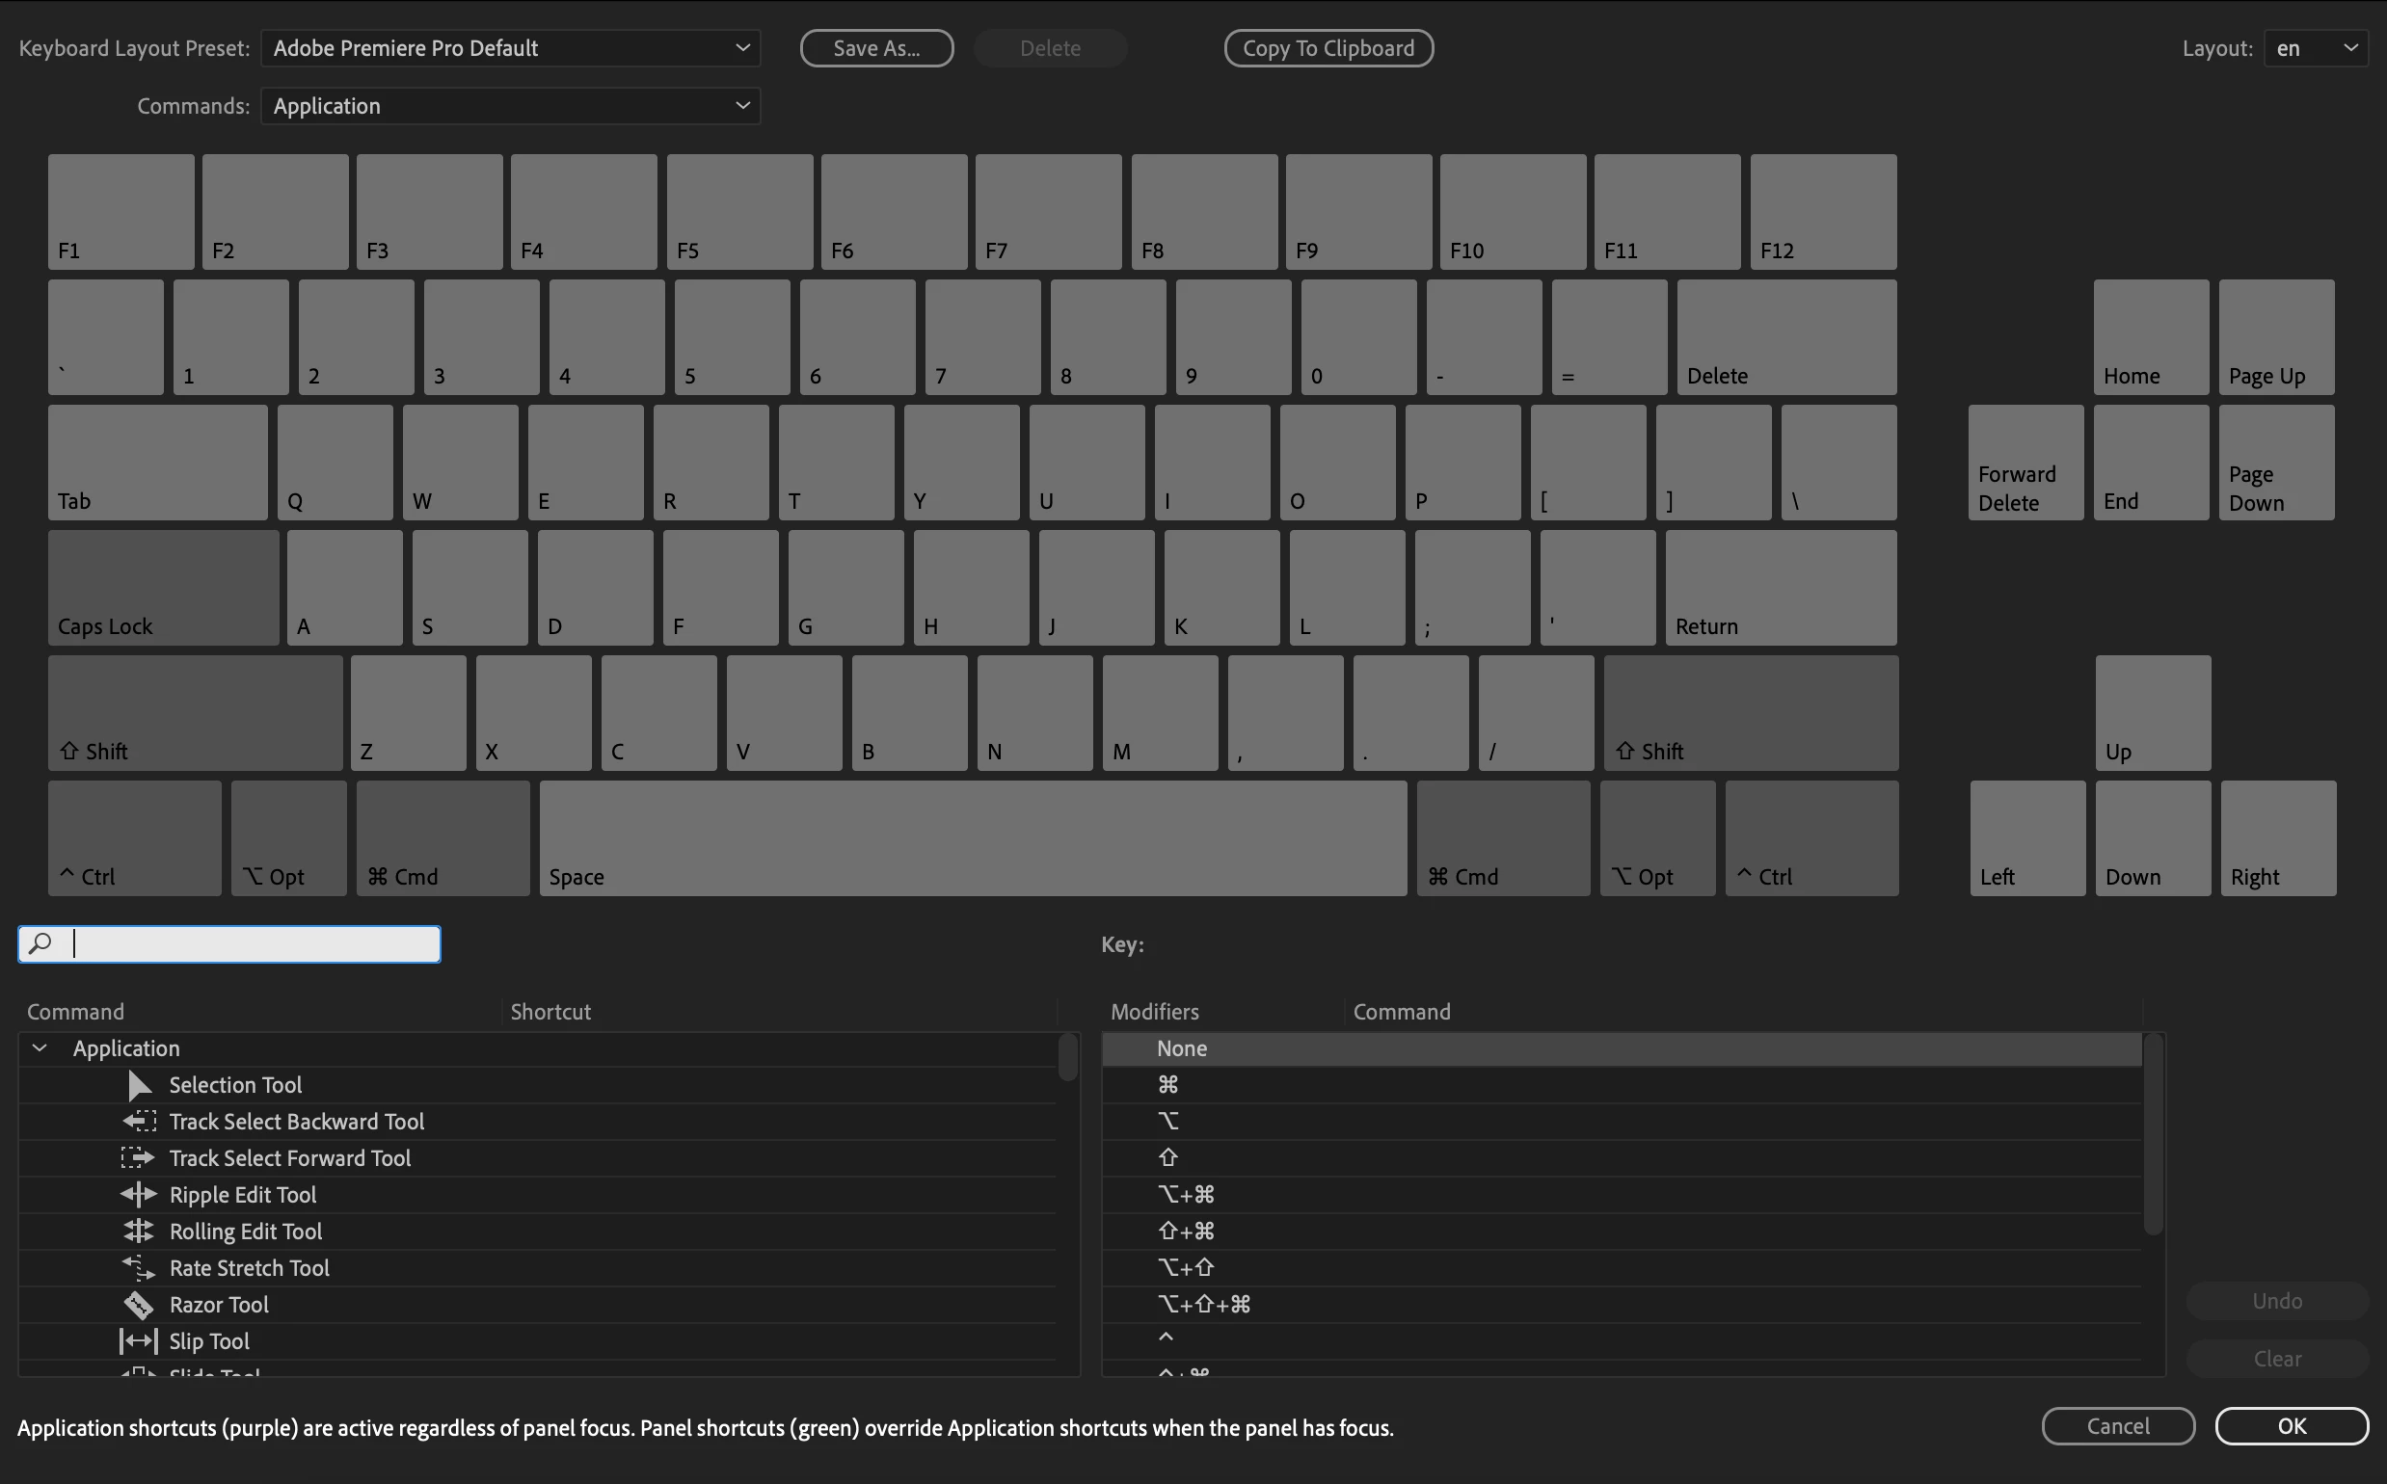
Task: Open the Commands Application dropdown
Action: click(510, 106)
